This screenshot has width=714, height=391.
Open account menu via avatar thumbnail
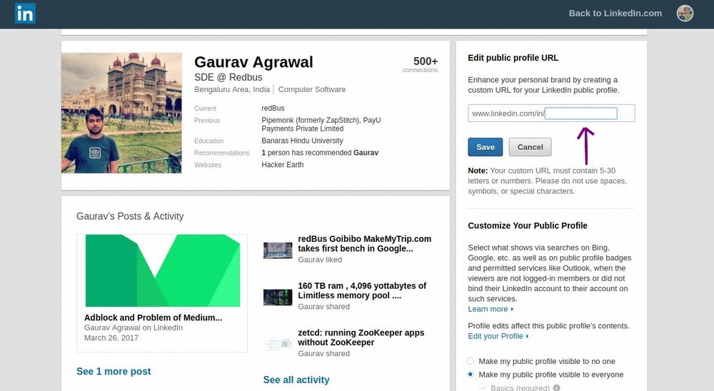click(685, 14)
